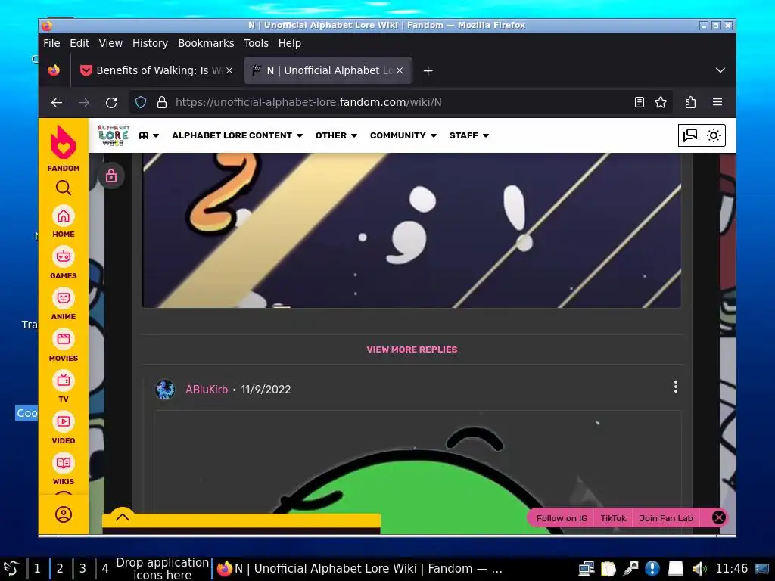Expand the Other dropdown

click(x=336, y=135)
